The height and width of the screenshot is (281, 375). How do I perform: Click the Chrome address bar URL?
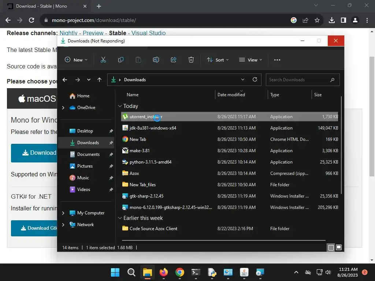pos(94,20)
